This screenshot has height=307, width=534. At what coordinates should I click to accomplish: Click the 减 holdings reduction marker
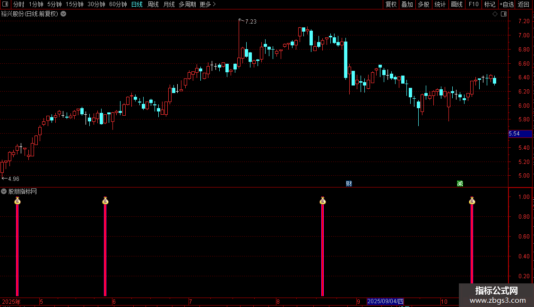pyautogui.click(x=460, y=184)
